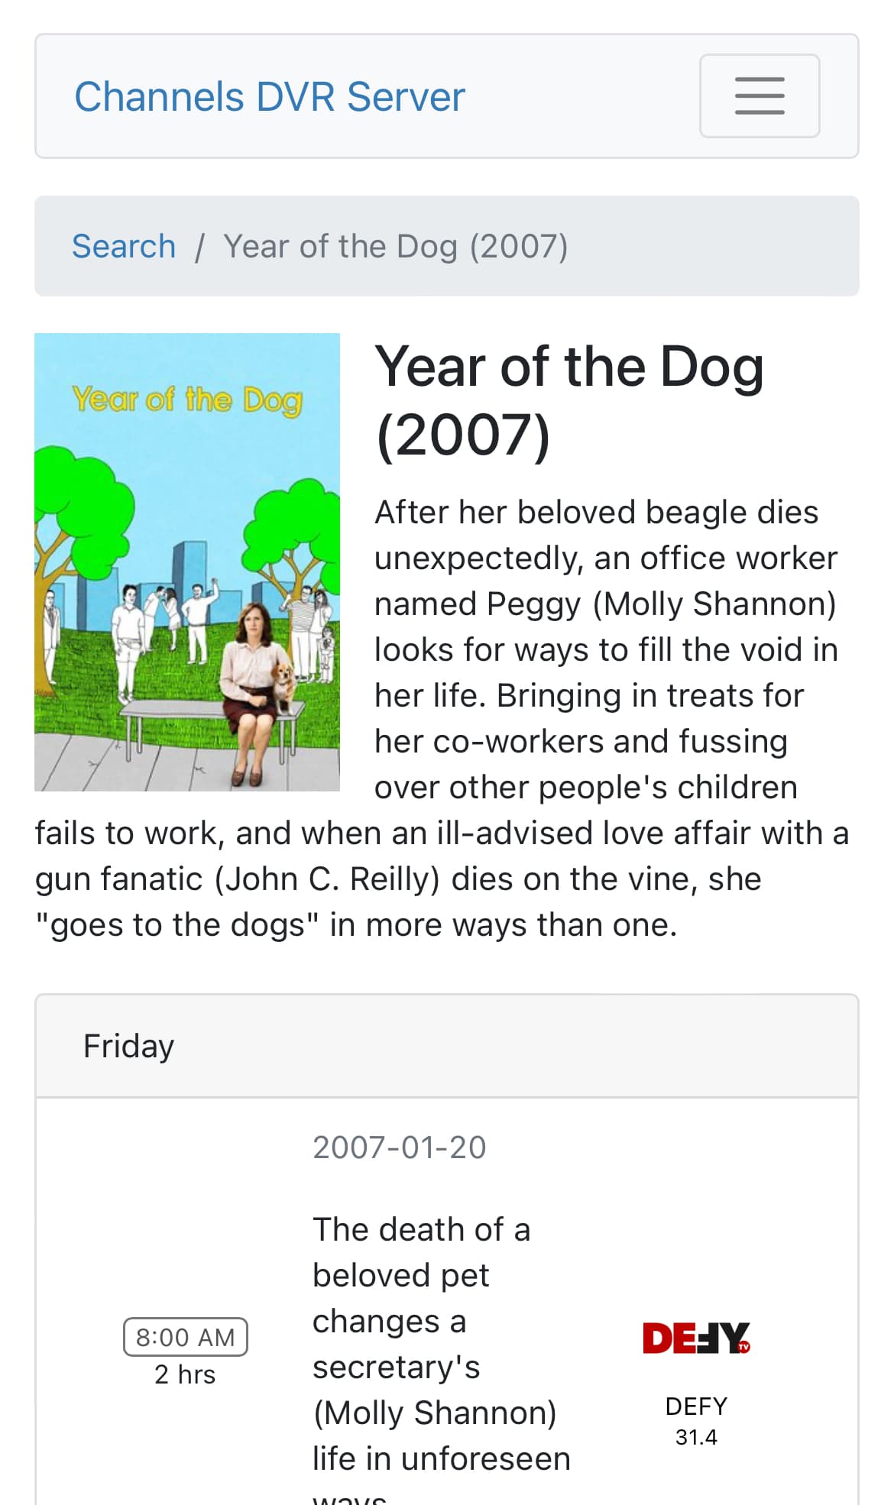Click the DEFY channel name label
The width and height of the screenshot is (894, 1505).
click(x=696, y=1406)
